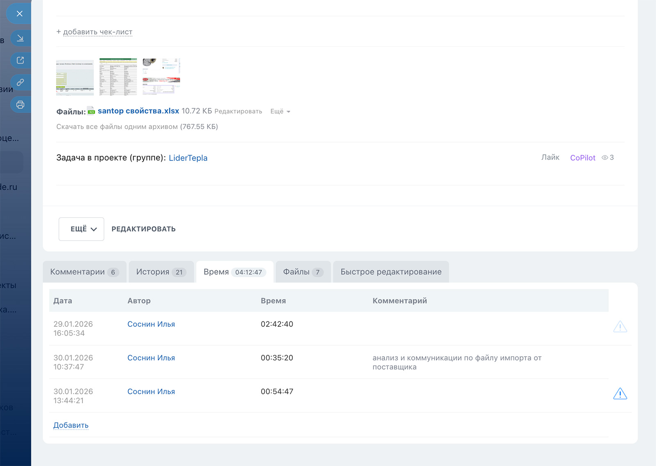656x466 pixels.
Task: Copy the task link icon
Action: (x=20, y=82)
